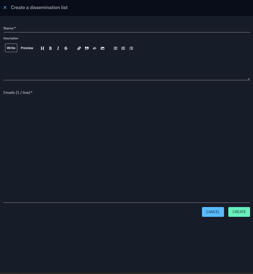The width and height of the screenshot is (253, 274).
Task: Add a numbered ordered list
Action: [123, 48]
